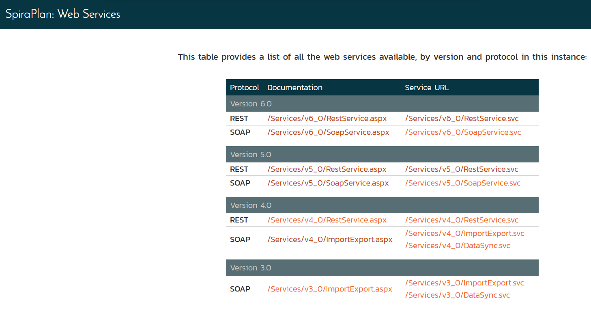Open the v5_0 RestService.aspx documentation link

(x=327, y=169)
